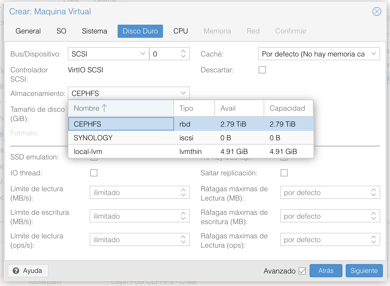Enable the Descartar checkbox

[262, 70]
